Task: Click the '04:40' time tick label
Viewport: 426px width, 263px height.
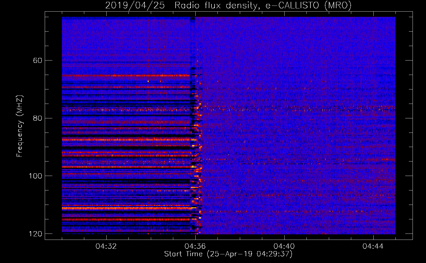Action: (x=284, y=246)
